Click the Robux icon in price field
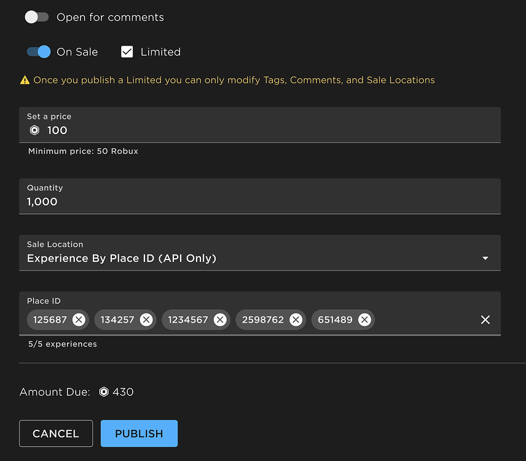 (x=34, y=130)
